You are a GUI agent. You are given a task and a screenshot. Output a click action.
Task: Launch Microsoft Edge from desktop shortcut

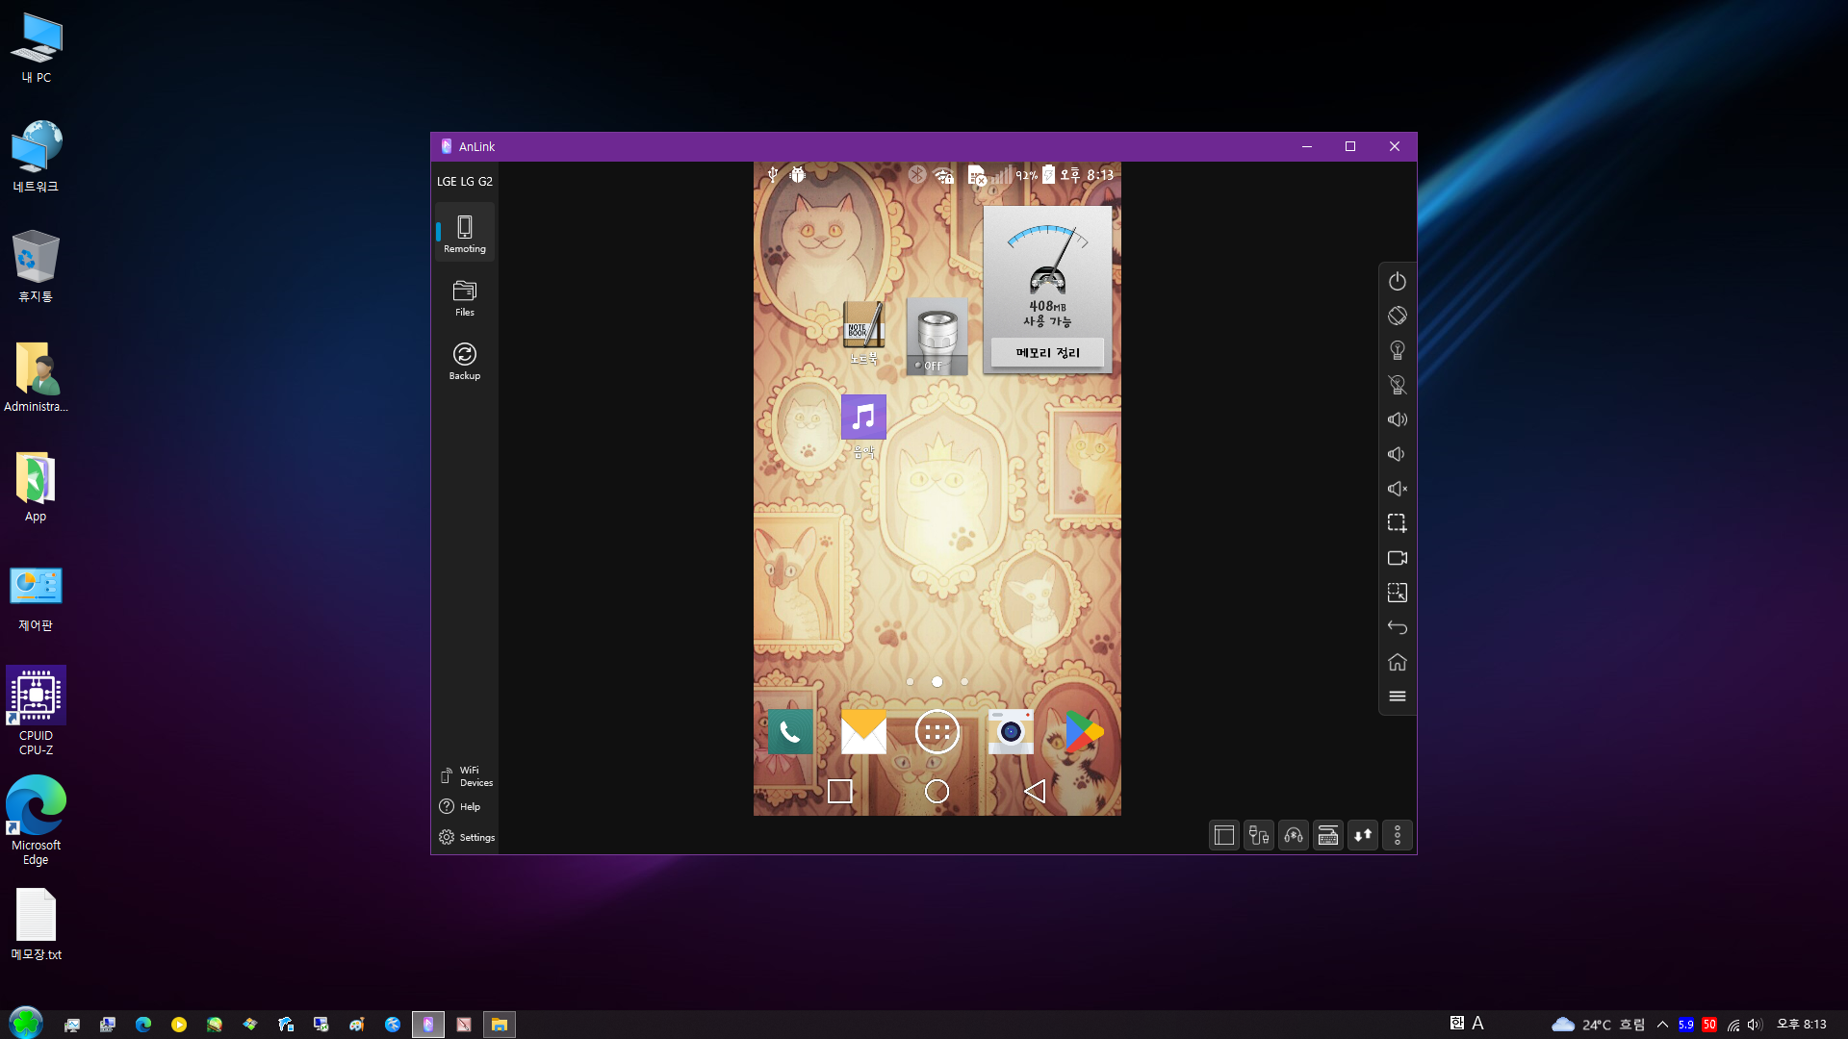tap(37, 821)
